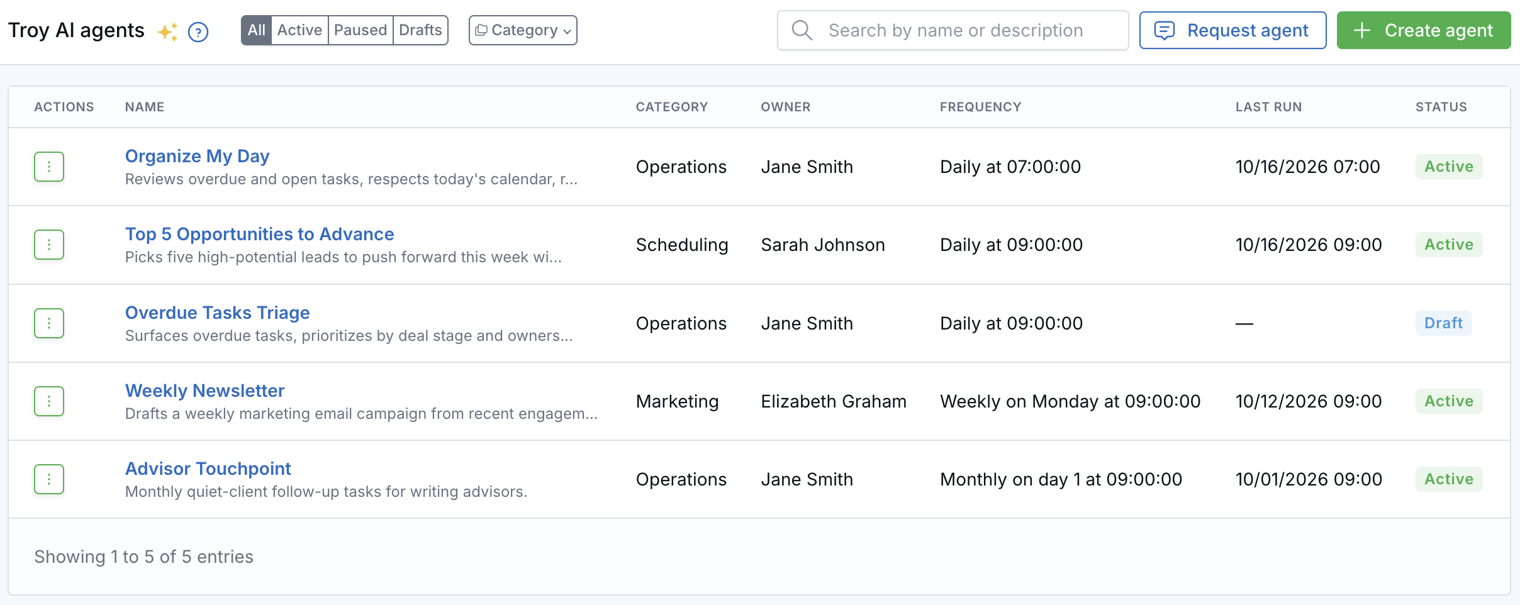Open Top 5 Opportunities to Advance agent

pyautogui.click(x=260, y=234)
